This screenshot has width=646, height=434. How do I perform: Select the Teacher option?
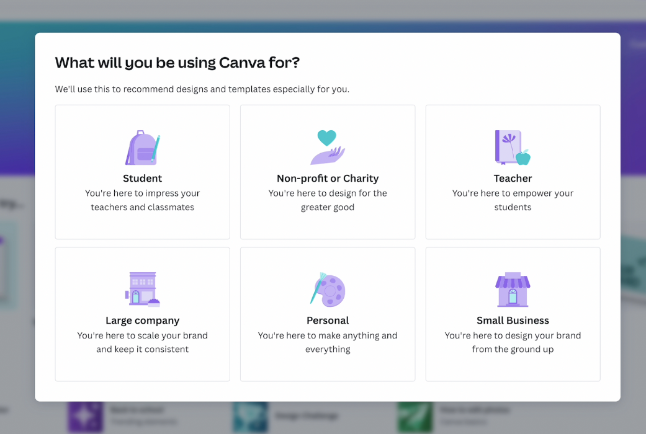coord(513,172)
